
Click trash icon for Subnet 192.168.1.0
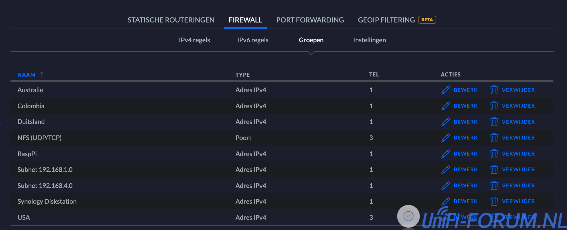click(x=494, y=170)
